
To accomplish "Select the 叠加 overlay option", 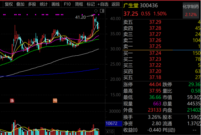I will click(20, 4).
